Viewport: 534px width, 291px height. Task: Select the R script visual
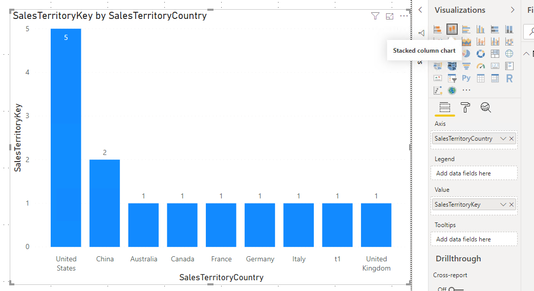tap(509, 78)
